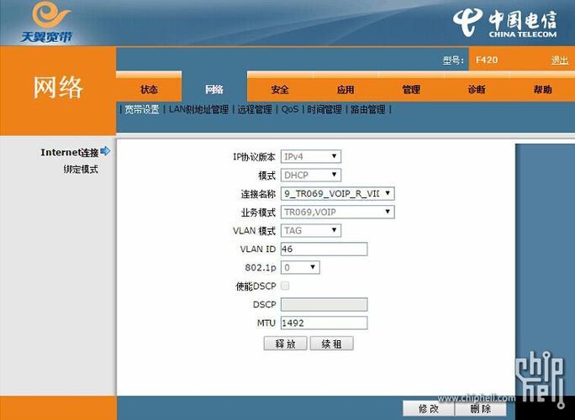This screenshot has height=420, width=575.
Task: Go to the 应用 tab
Action: tap(346, 89)
